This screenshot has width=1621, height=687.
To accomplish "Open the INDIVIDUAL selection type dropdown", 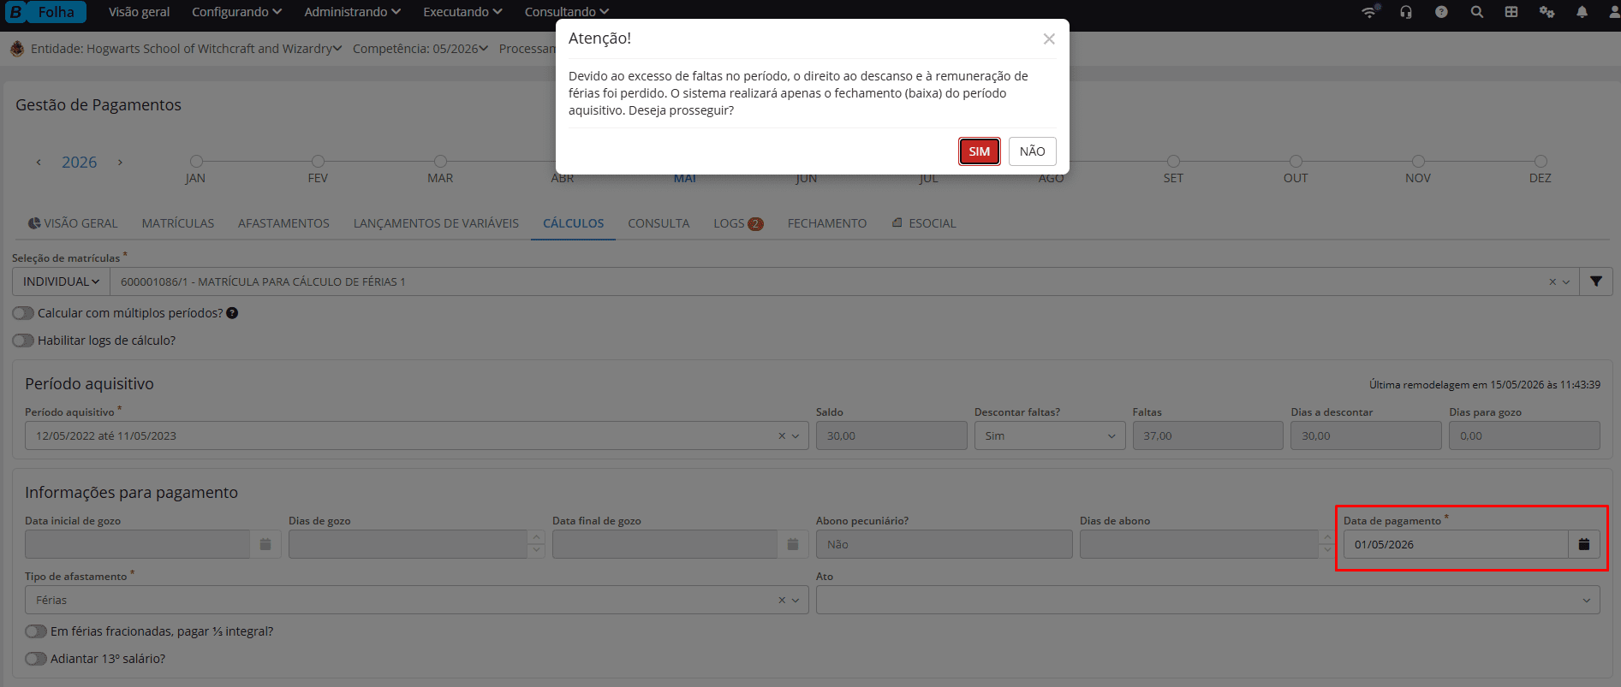I will tap(61, 281).
